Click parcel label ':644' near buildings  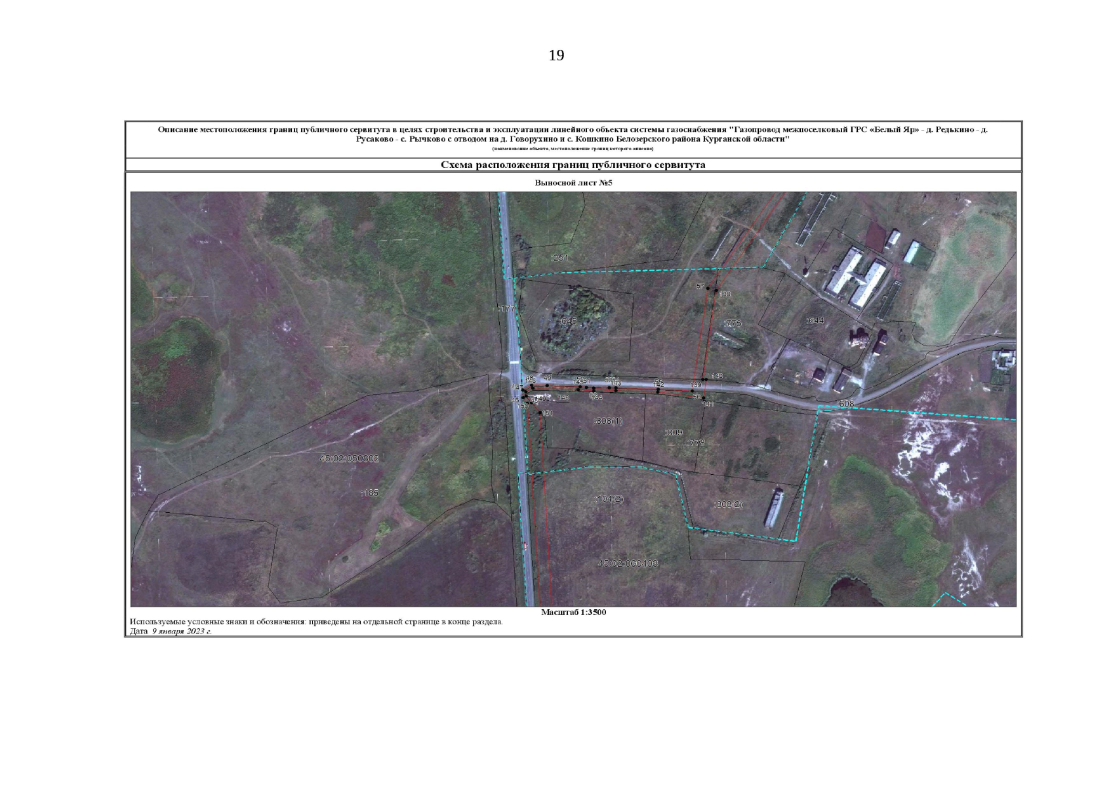pos(814,320)
